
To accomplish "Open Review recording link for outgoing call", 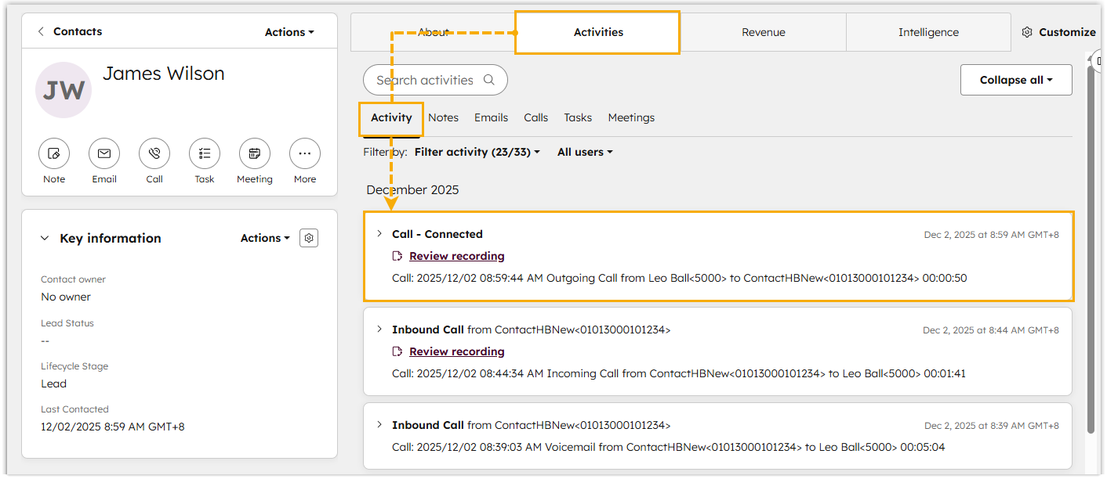I will click(x=456, y=256).
